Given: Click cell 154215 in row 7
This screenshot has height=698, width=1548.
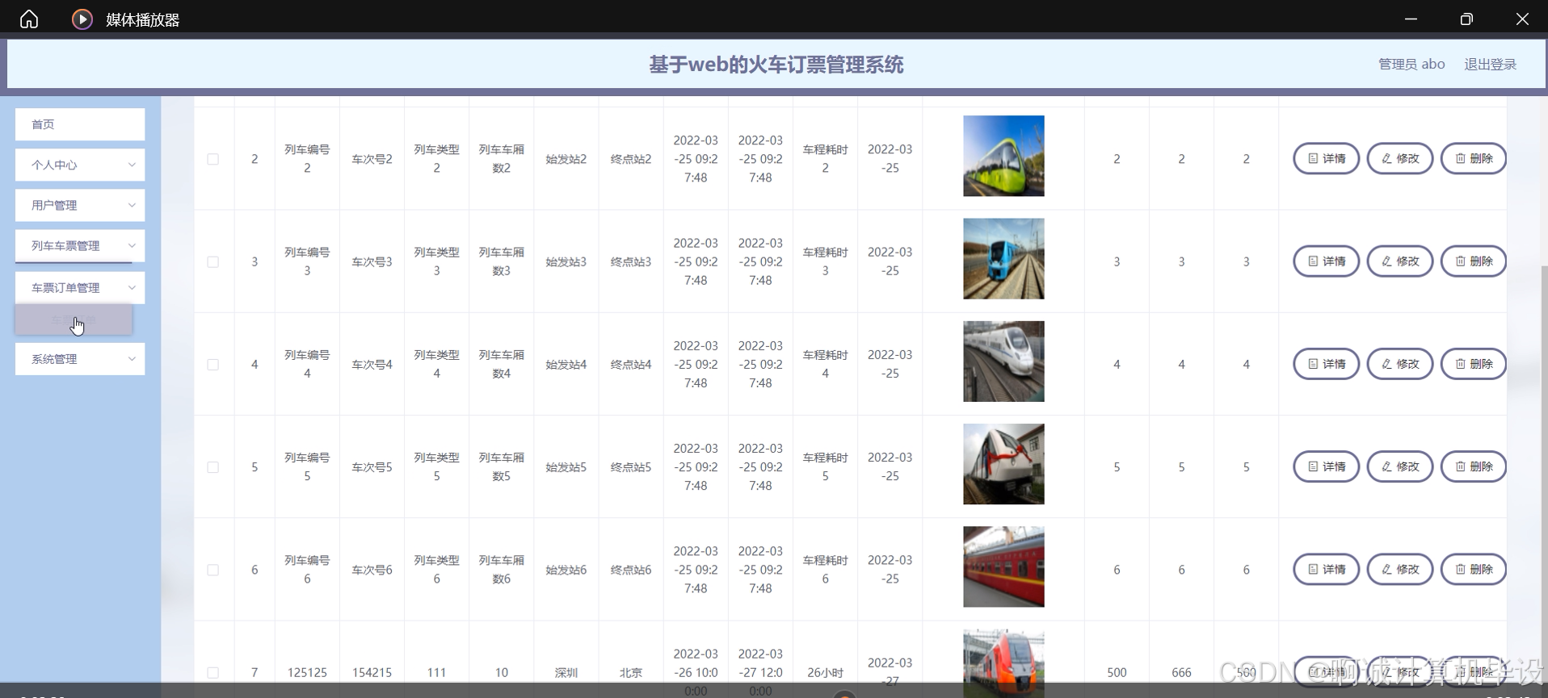Looking at the screenshot, I should click(x=372, y=672).
